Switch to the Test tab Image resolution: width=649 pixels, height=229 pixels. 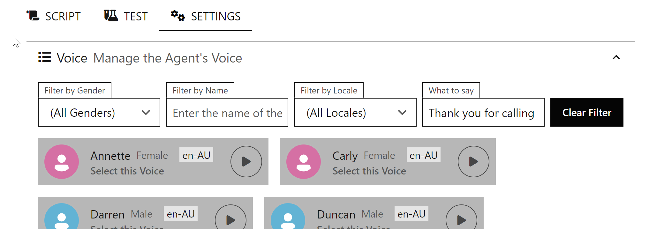coord(126,16)
